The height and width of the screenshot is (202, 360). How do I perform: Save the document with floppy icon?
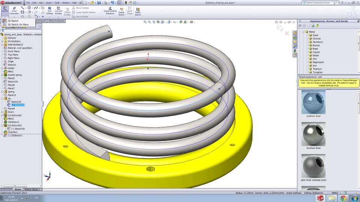(99, 3)
